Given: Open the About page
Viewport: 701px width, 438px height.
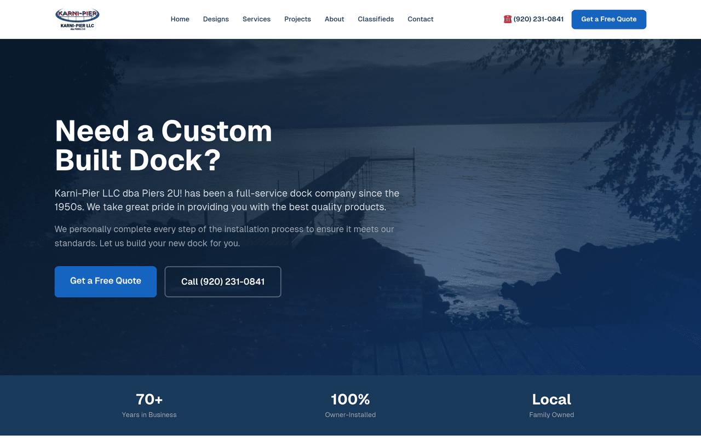Looking at the screenshot, I should coord(334,19).
